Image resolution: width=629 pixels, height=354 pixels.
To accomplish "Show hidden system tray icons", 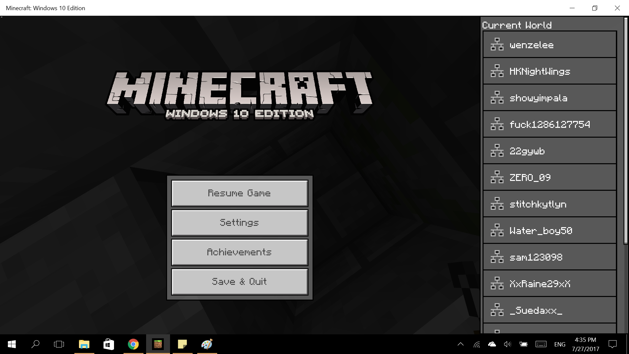I will (x=460, y=344).
